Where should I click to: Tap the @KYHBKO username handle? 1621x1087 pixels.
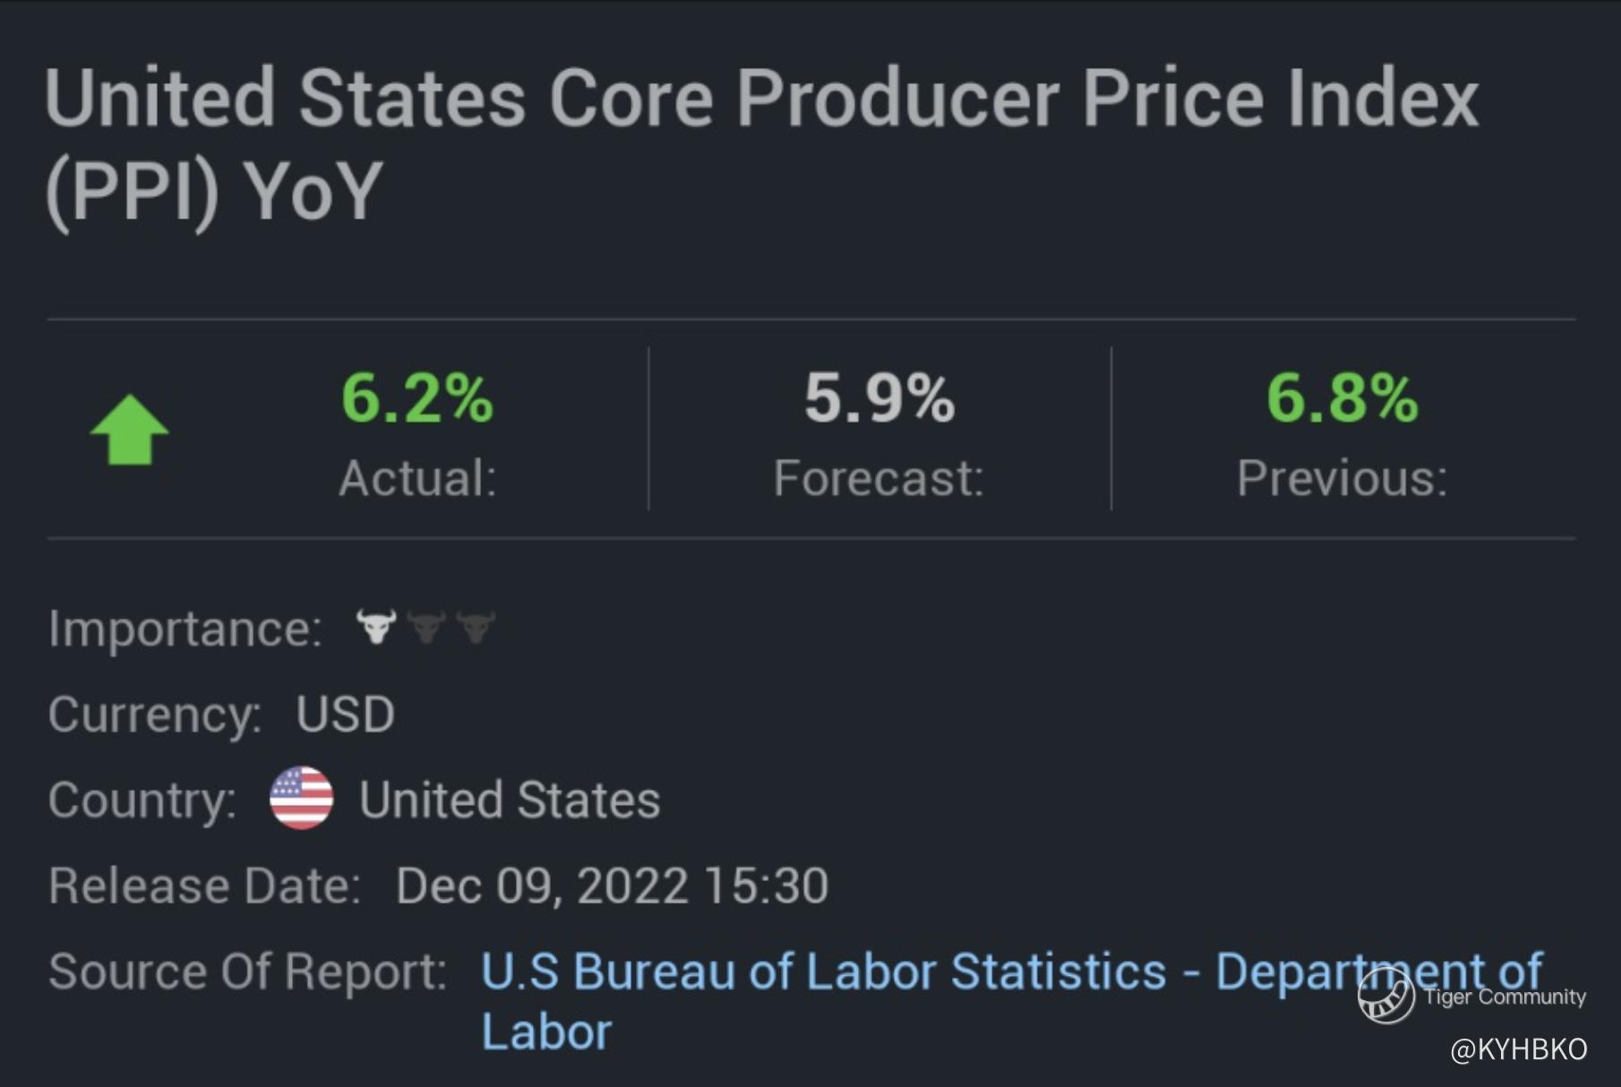click(1518, 1048)
